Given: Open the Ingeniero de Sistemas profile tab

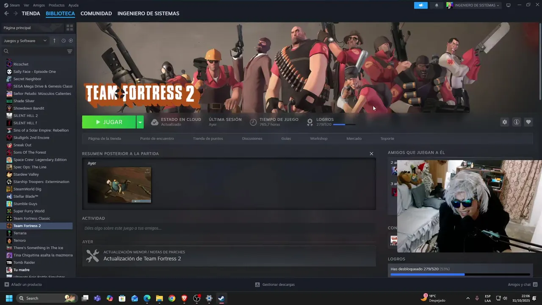Looking at the screenshot, I should coord(148,14).
